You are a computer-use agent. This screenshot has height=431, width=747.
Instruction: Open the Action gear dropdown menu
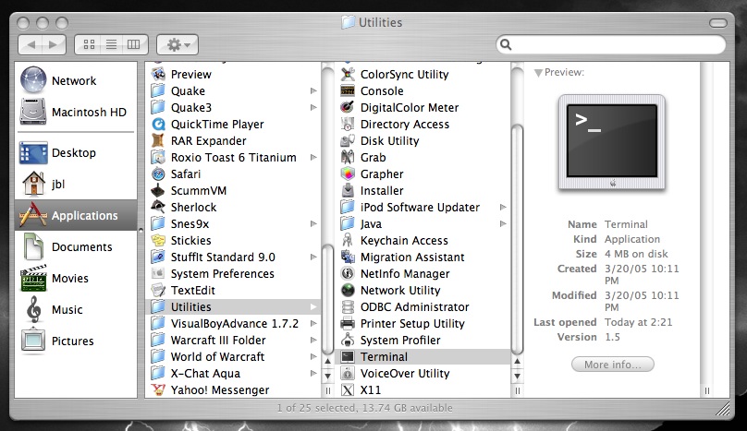click(177, 44)
